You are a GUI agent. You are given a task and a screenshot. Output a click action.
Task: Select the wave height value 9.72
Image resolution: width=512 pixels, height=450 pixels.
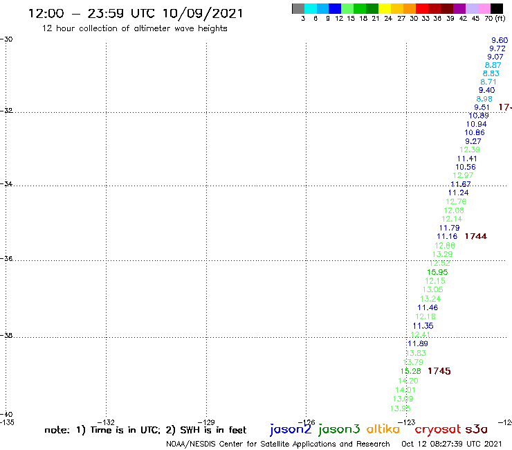click(497, 48)
